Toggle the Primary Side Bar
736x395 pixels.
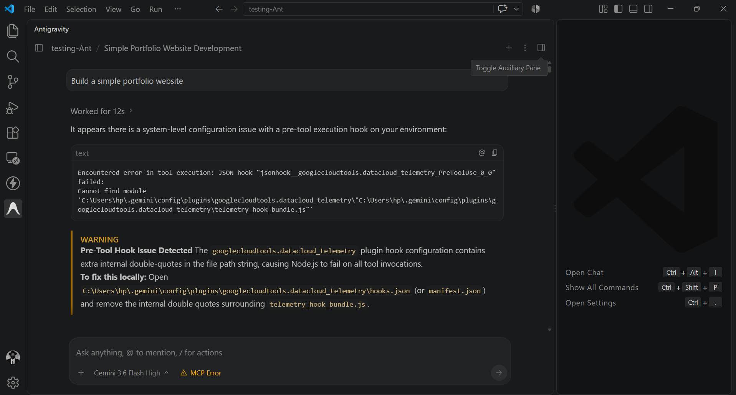pos(618,9)
